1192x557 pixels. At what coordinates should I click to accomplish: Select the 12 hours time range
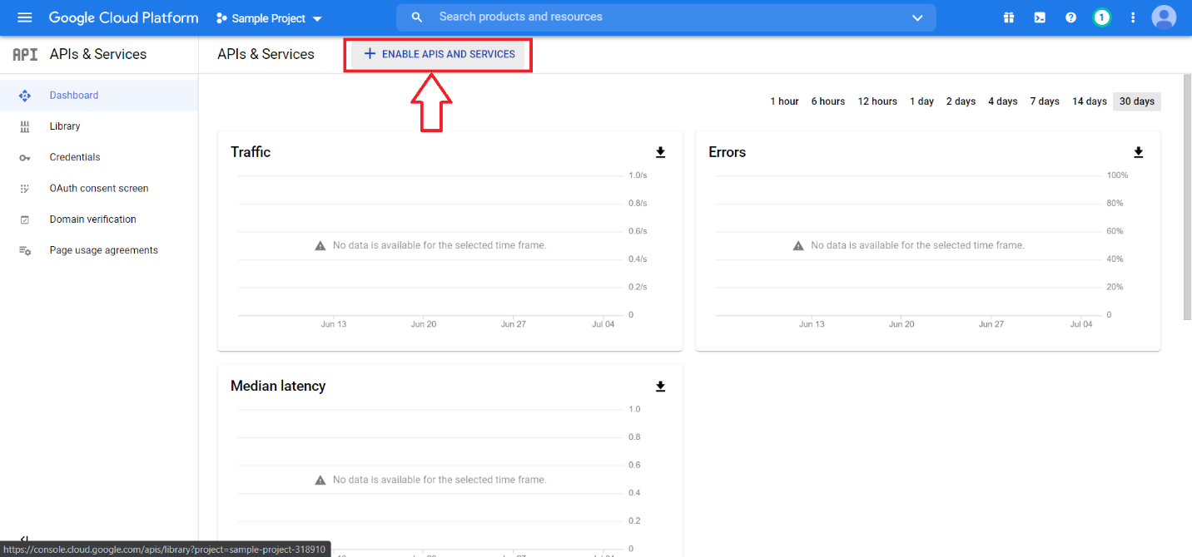pos(877,101)
